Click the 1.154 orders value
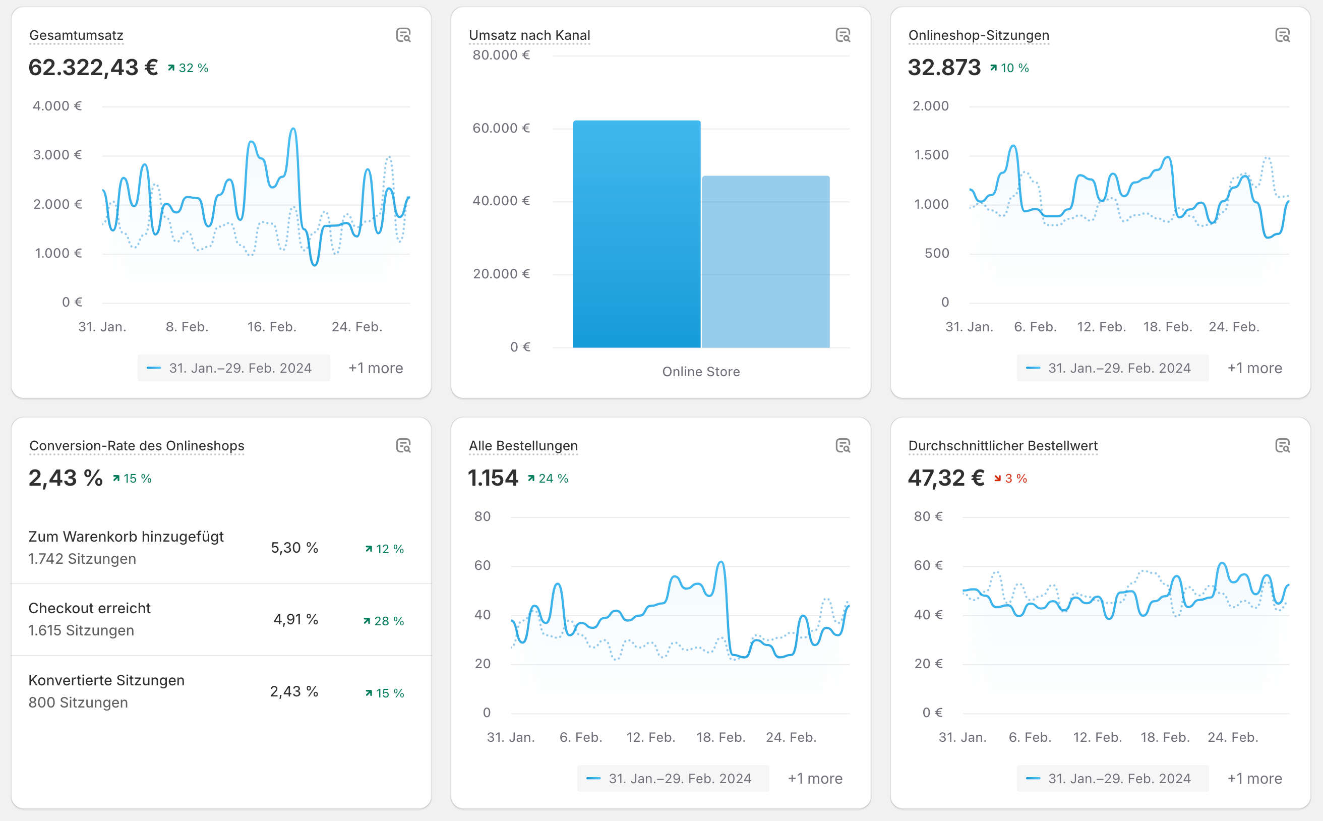The width and height of the screenshot is (1323, 821). pyautogui.click(x=493, y=478)
